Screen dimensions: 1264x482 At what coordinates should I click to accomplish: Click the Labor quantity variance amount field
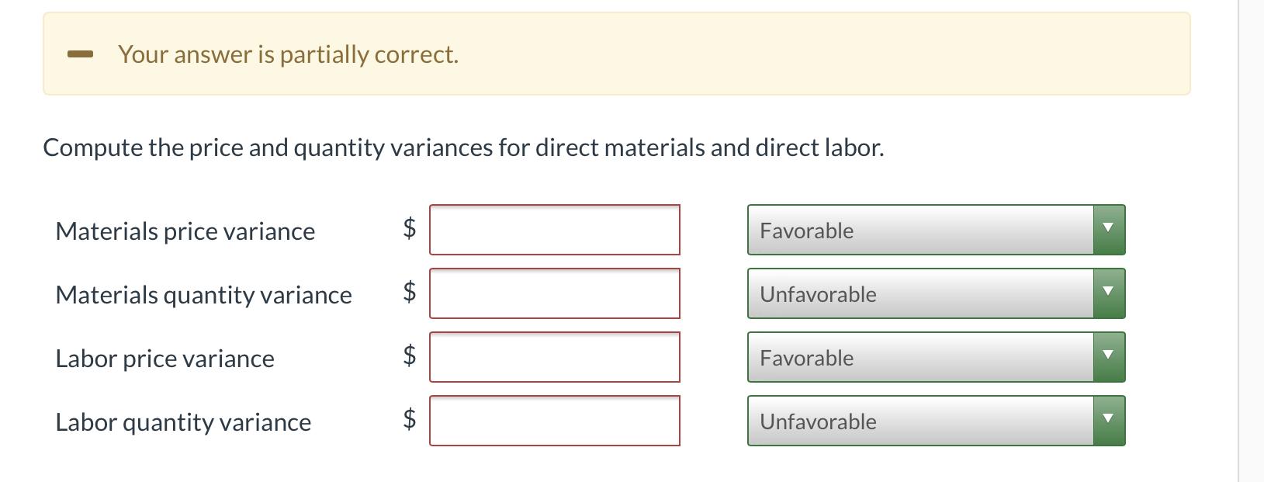tap(555, 421)
